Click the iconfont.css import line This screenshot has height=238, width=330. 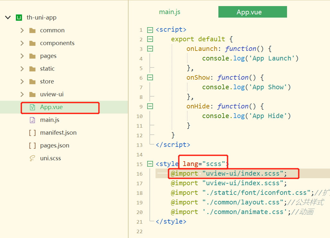click(x=250, y=193)
